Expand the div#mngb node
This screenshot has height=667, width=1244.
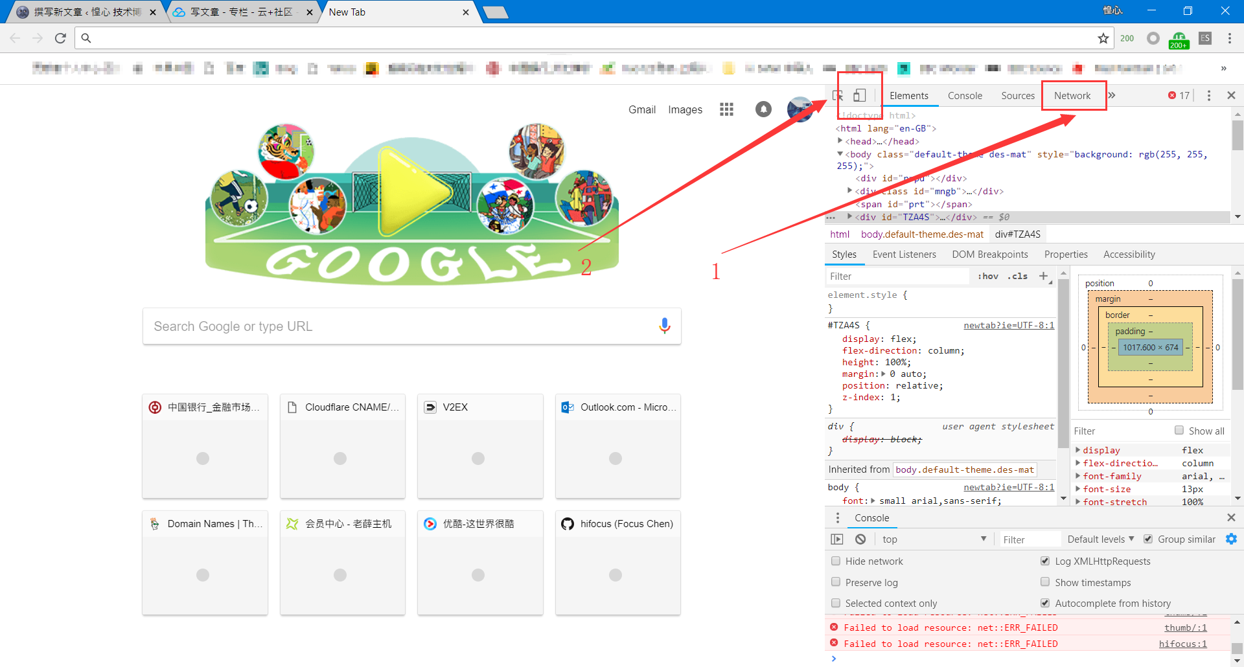(x=849, y=191)
